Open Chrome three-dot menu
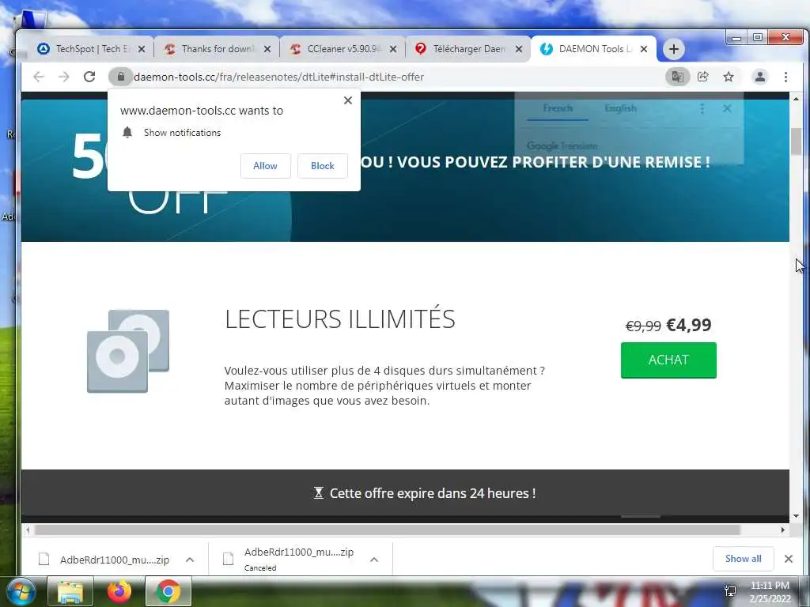 (x=785, y=77)
